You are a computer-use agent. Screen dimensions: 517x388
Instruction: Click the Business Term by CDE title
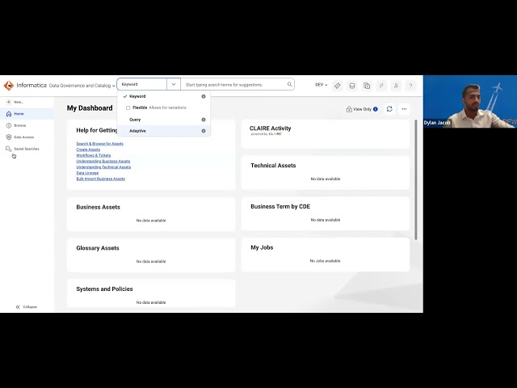[x=280, y=207]
